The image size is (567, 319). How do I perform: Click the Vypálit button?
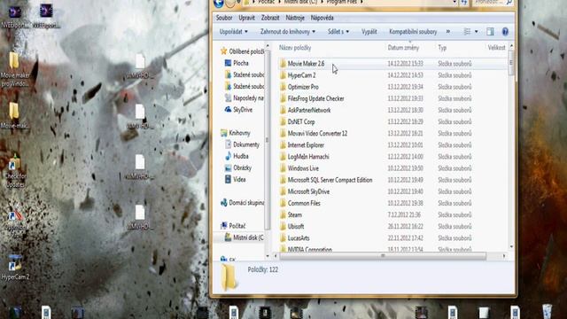coord(369,32)
